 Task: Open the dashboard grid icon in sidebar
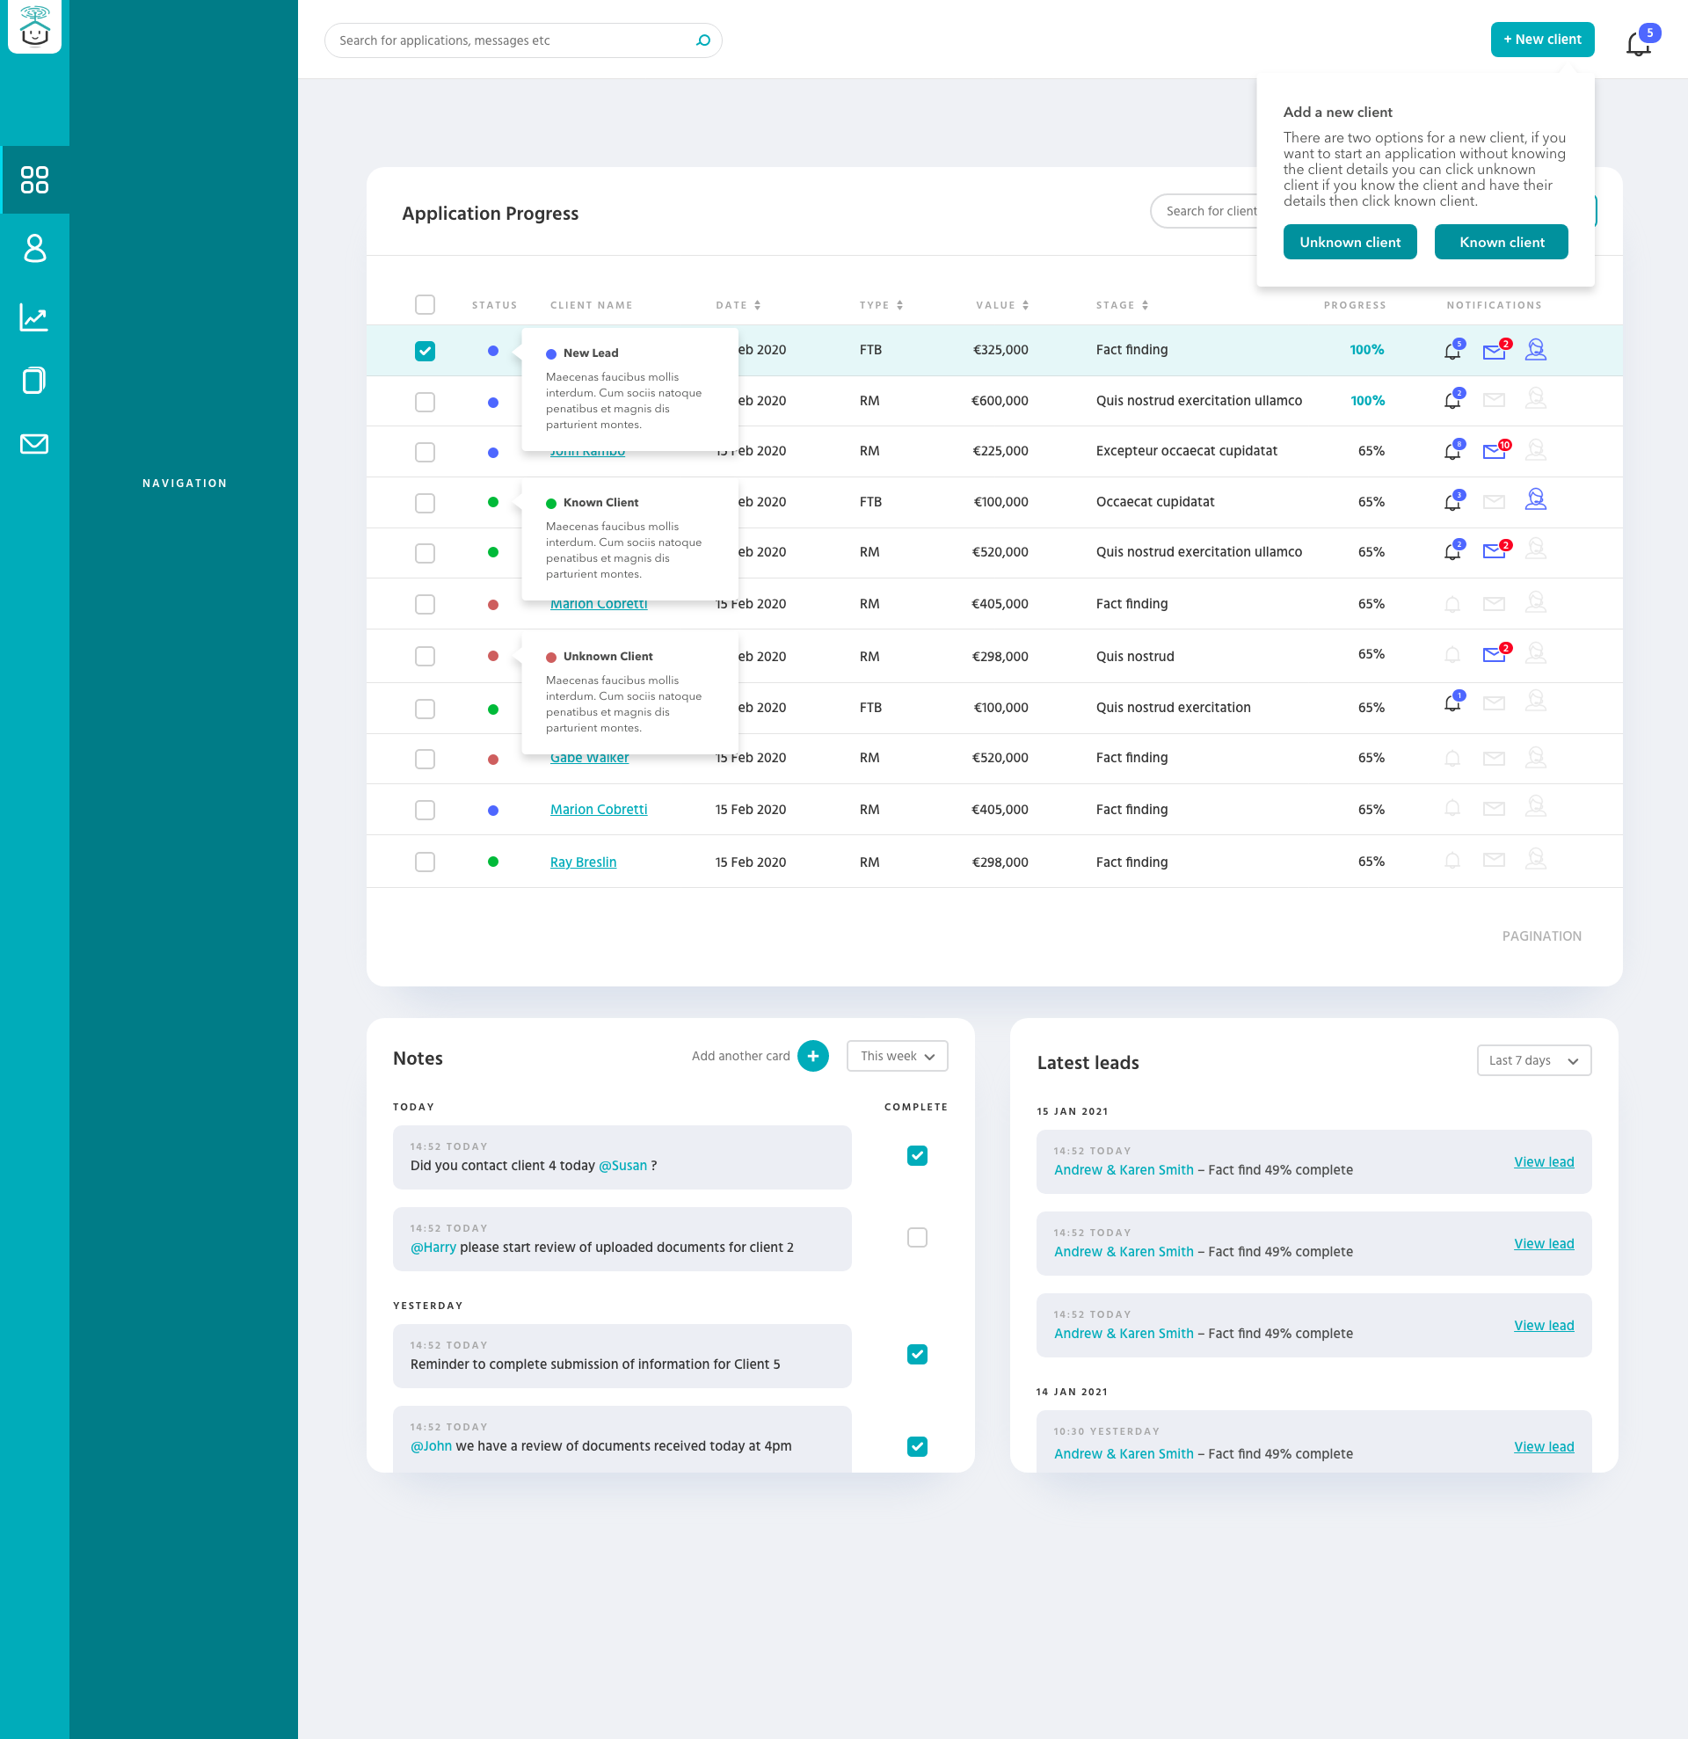tap(34, 180)
